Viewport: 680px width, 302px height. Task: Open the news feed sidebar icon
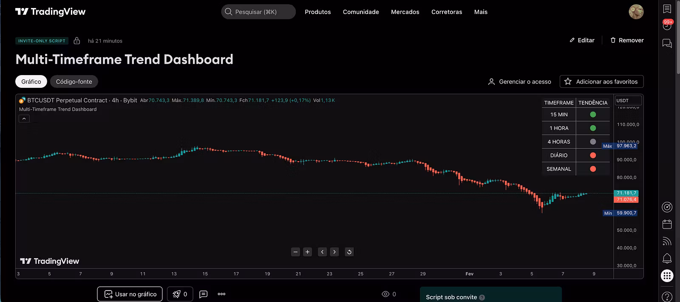pos(667,241)
